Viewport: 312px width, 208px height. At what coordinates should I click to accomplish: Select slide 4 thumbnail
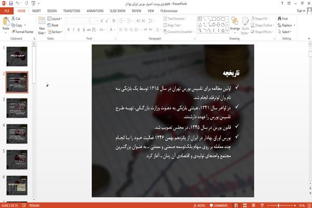pos(17,134)
